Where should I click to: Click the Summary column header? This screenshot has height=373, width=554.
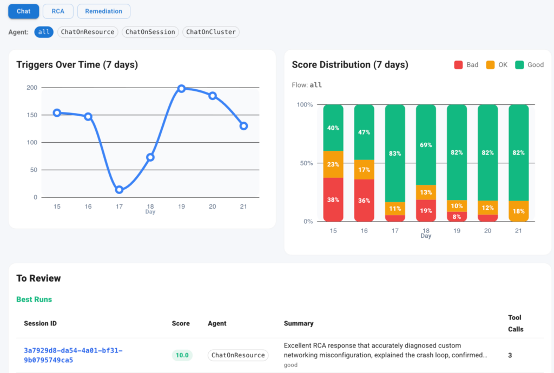click(299, 324)
